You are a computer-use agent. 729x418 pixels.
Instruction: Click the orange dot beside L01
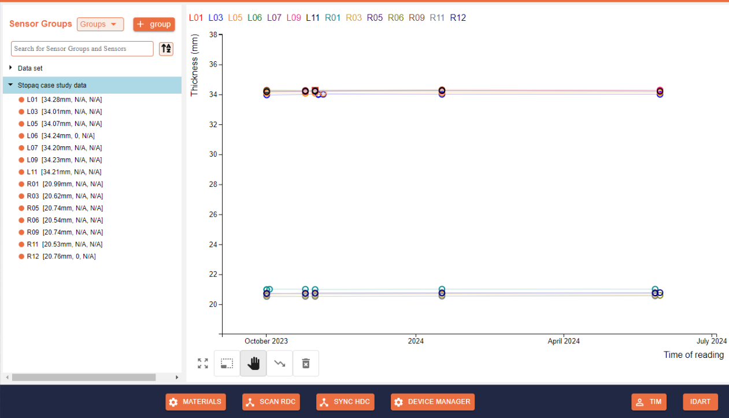click(x=21, y=99)
